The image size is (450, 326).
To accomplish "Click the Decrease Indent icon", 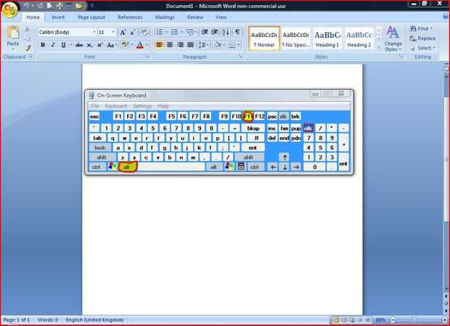I will point(205,32).
